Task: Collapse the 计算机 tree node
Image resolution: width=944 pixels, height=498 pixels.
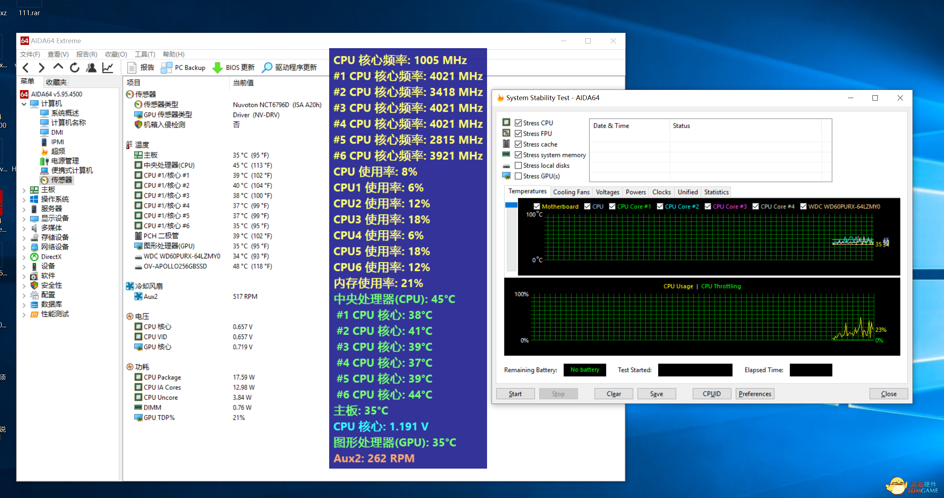Action: (x=24, y=104)
